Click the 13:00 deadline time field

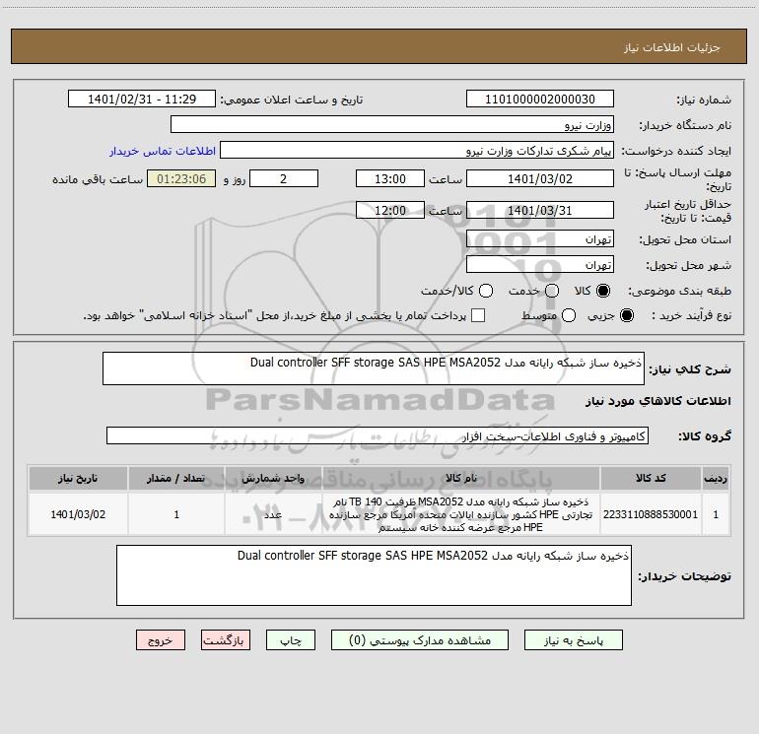[x=390, y=178]
